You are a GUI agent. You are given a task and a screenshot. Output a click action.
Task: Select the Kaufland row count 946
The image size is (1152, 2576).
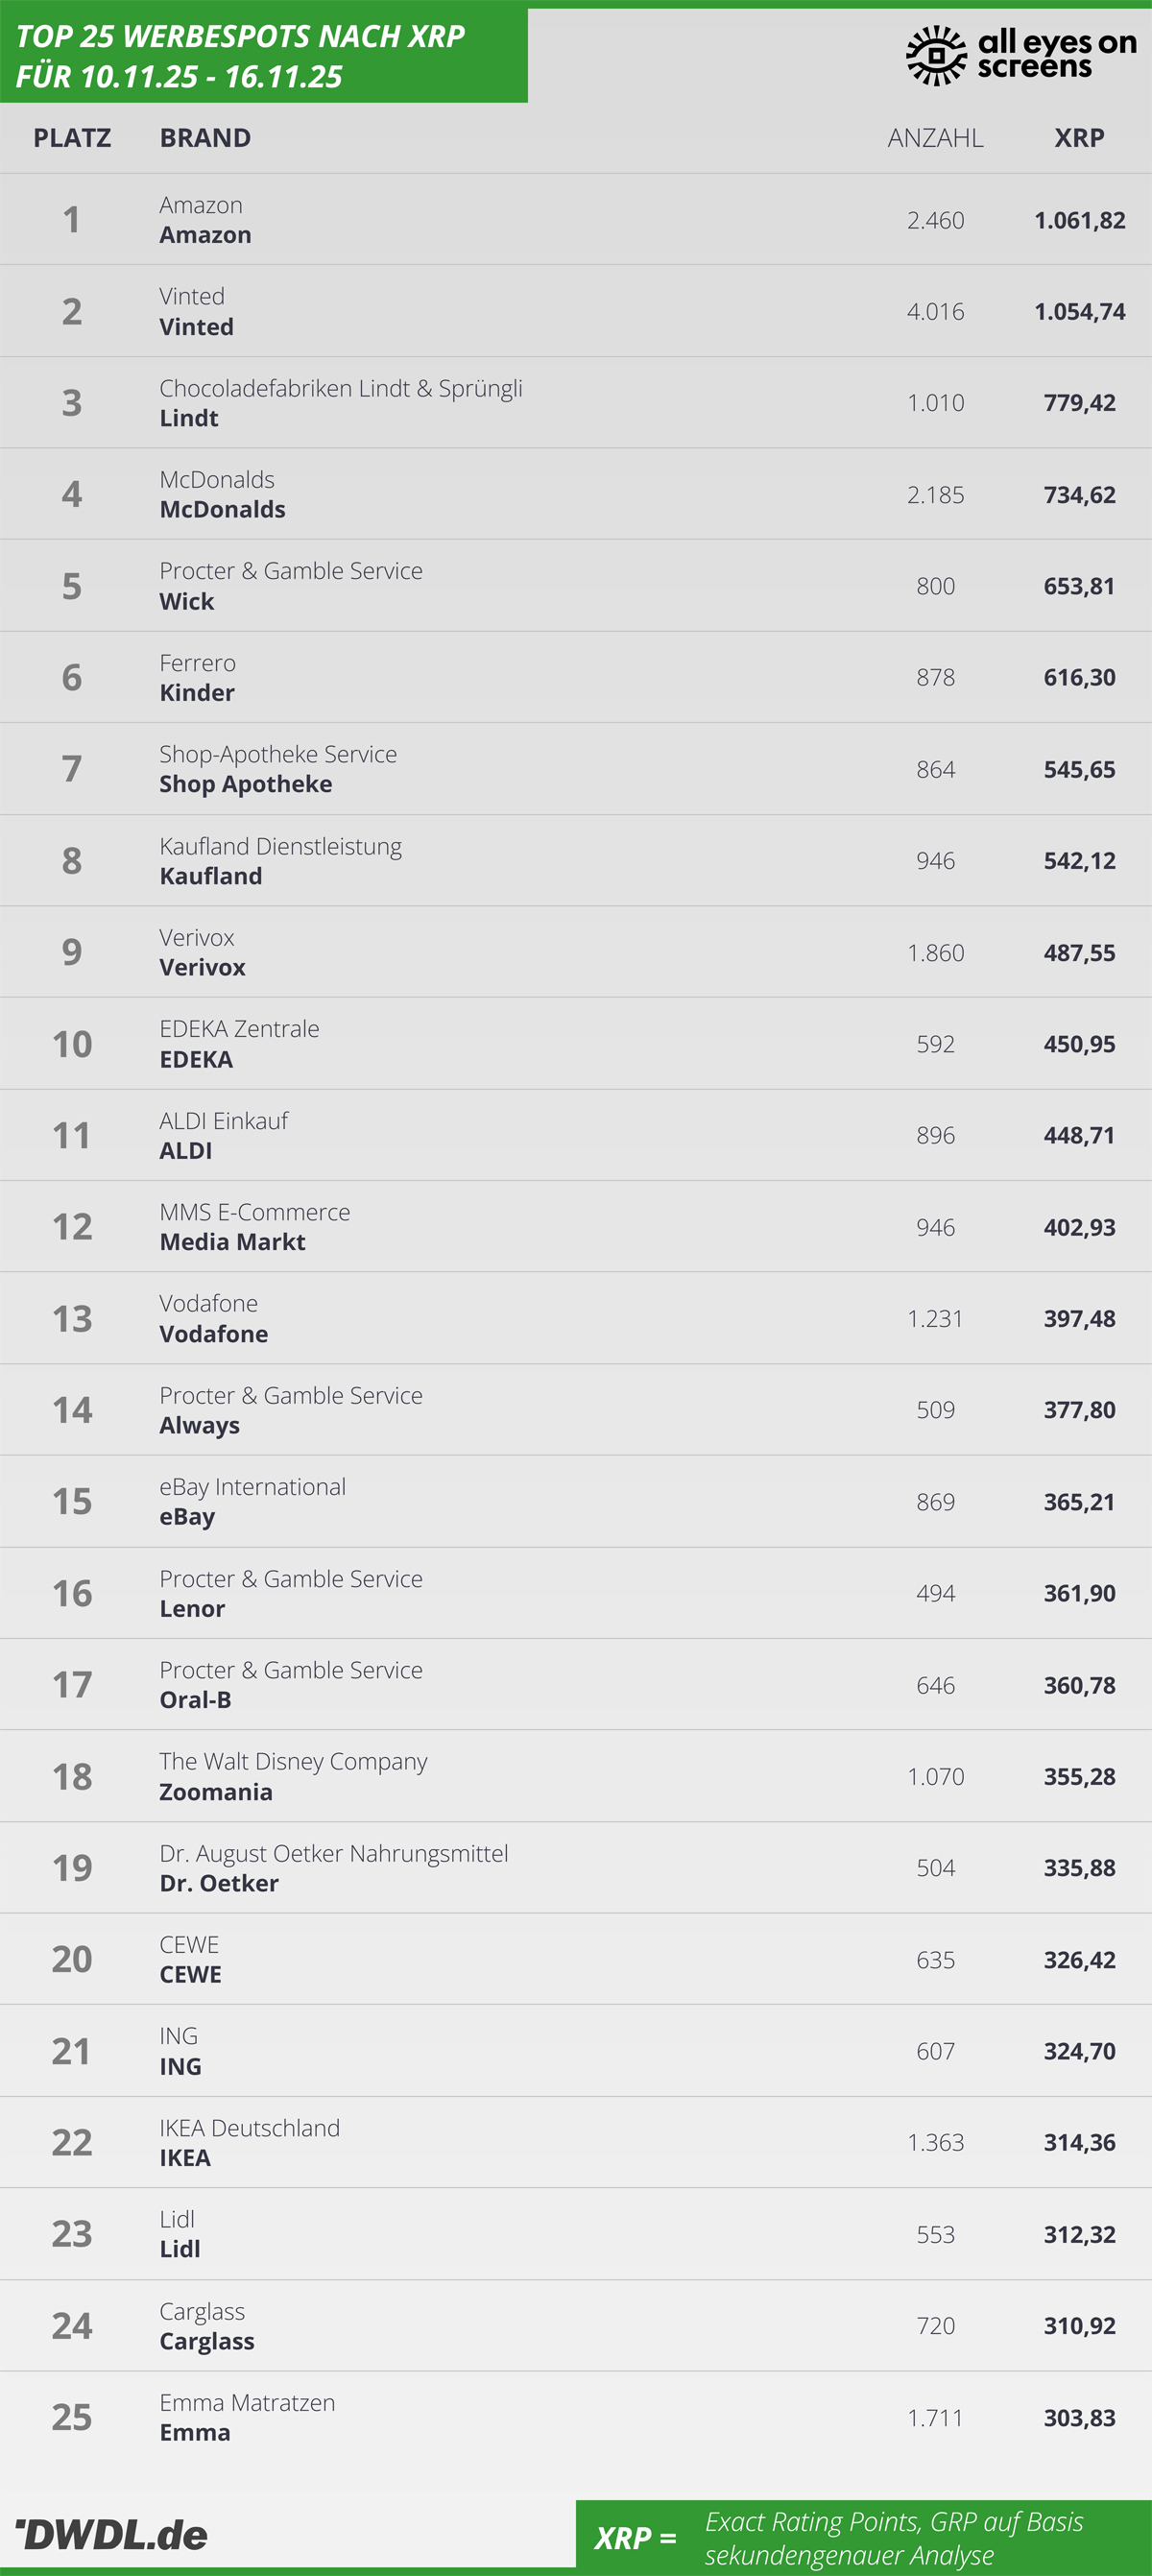[935, 861]
